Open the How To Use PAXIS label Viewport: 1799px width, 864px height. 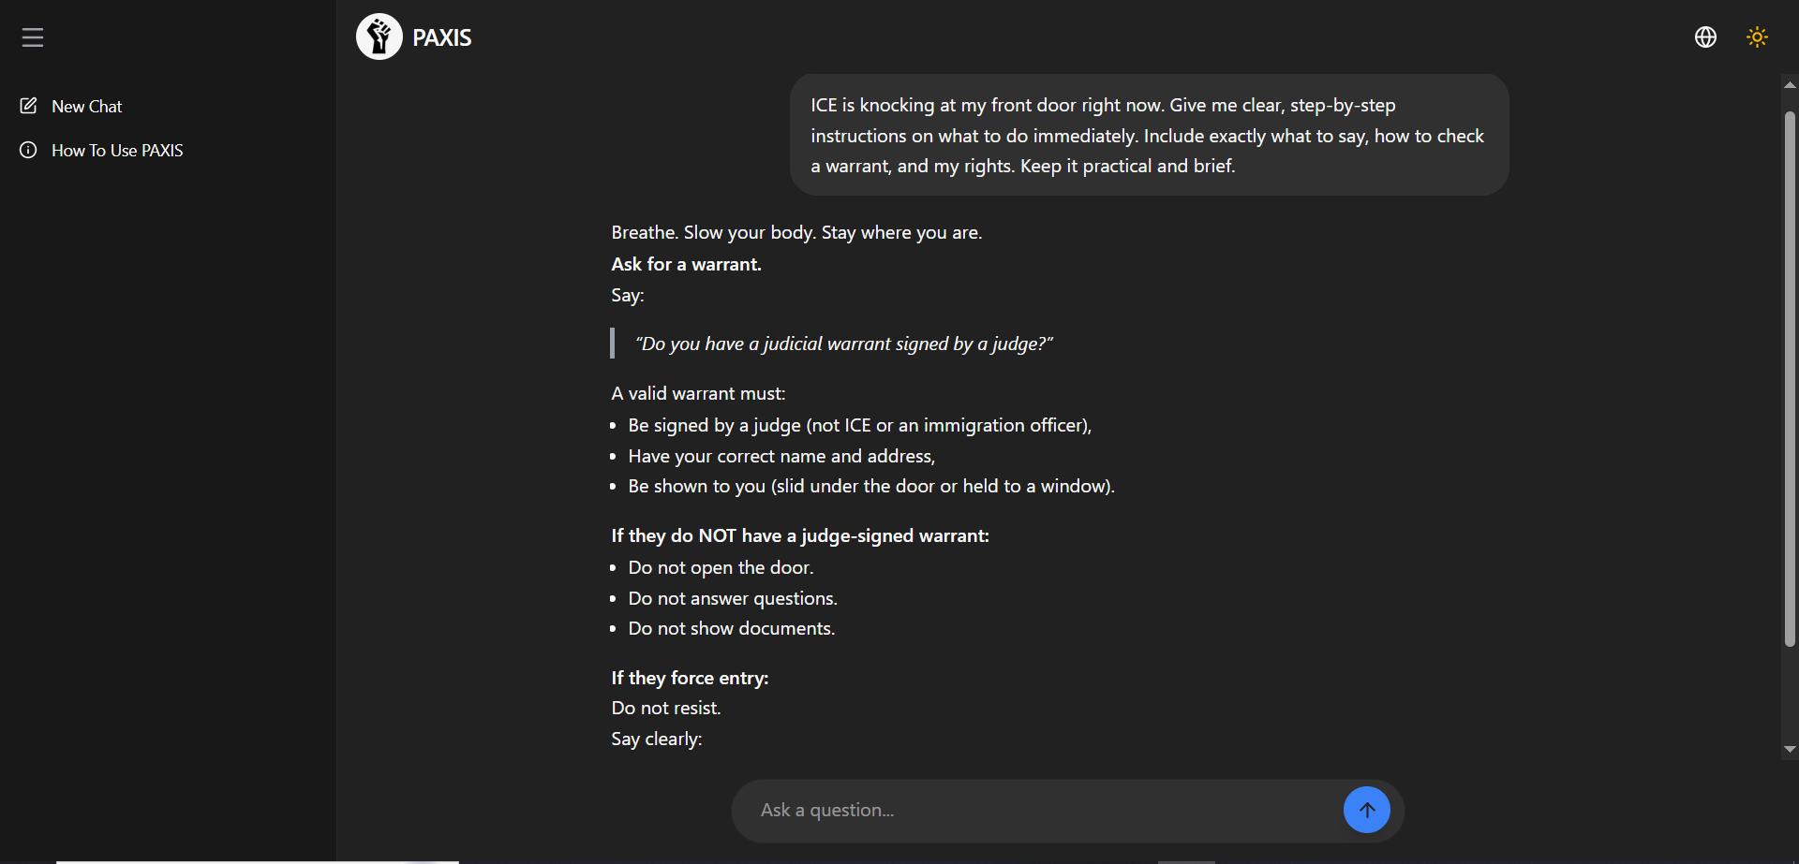117,151
